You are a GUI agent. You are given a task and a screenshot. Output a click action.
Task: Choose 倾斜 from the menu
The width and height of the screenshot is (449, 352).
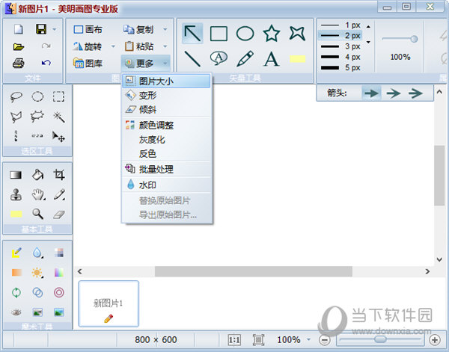click(166, 110)
